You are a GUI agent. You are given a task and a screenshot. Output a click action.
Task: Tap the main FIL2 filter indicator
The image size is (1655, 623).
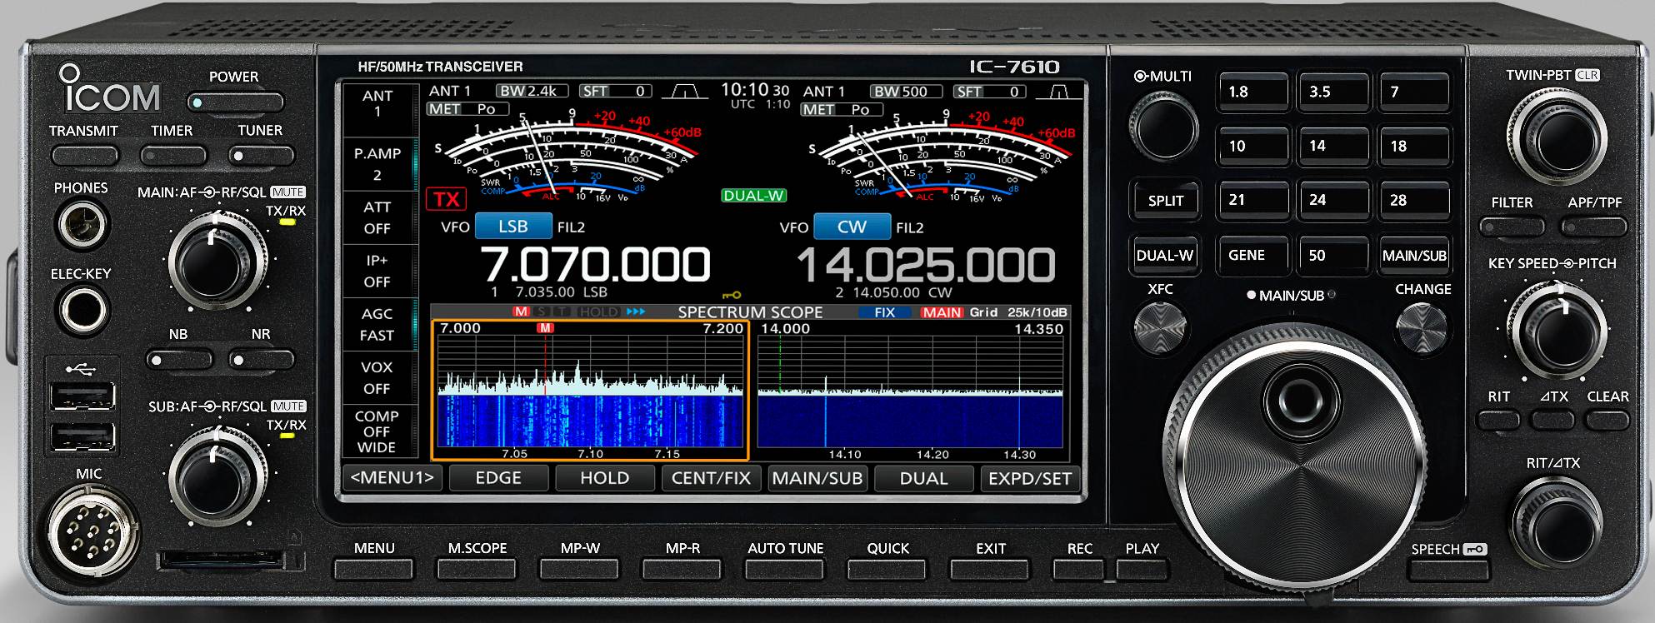(572, 227)
